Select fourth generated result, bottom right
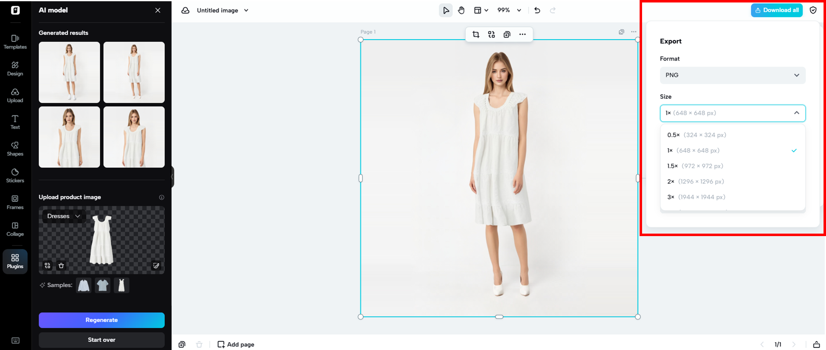This screenshot has height=350, width=826. coord(134,137)
